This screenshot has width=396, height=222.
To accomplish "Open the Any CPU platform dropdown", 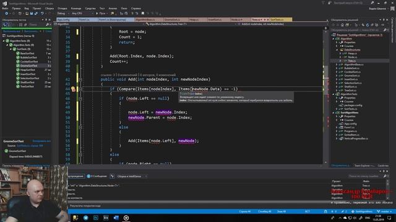I will coord(82,14).
